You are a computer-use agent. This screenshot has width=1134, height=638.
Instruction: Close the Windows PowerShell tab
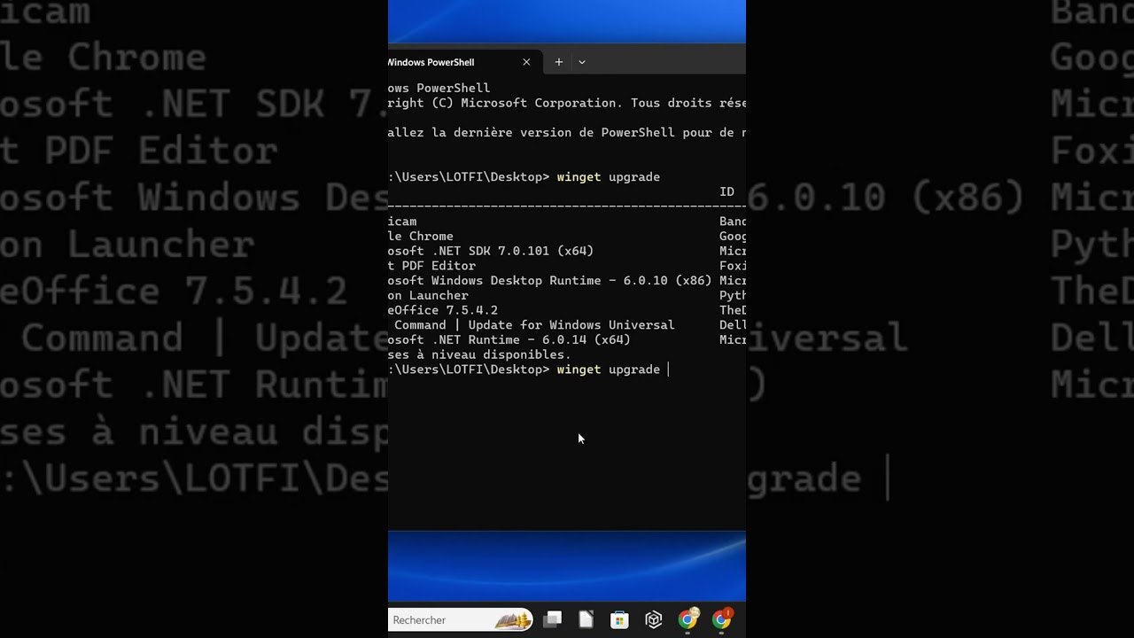pyautogui.click(x=526, y=62)
